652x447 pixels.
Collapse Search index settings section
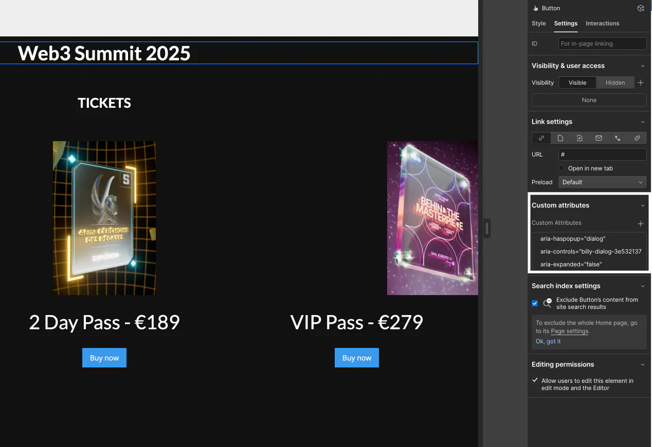coord(642,286)
